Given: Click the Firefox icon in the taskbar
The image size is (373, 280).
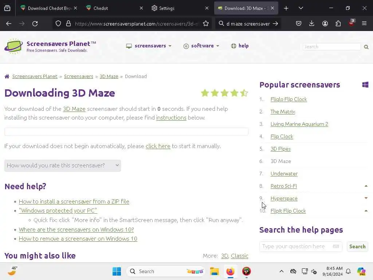Looking at the screenshot, I should coord(230,271).
